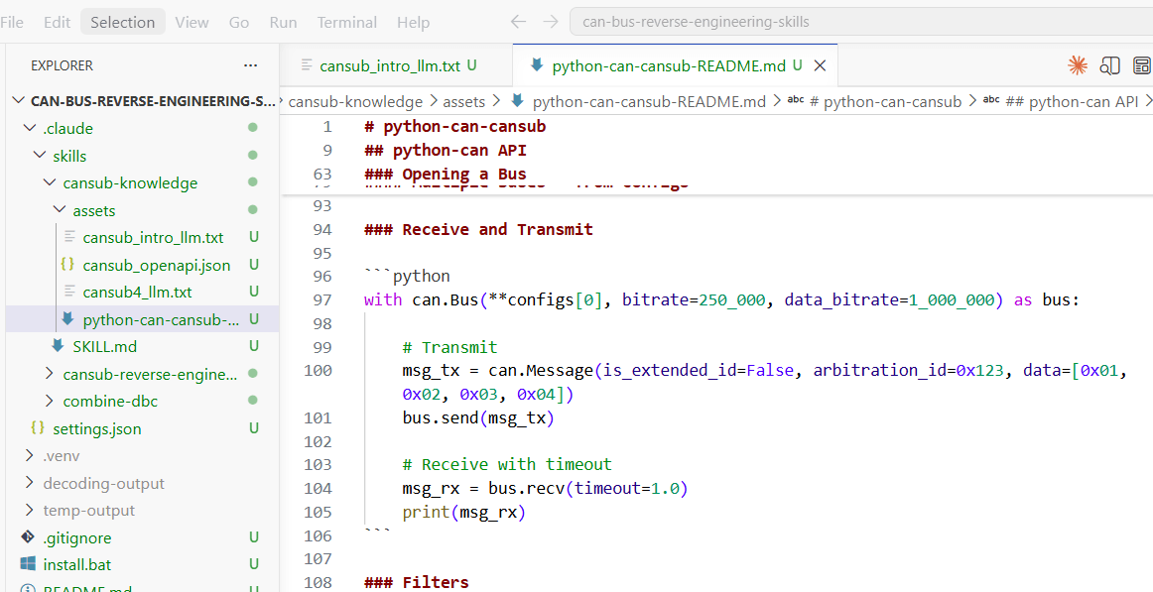
Task: Collapse the CAN-BUS-REVERSE-ENGINEERING-S... root folder
Action: coord(19,101)
